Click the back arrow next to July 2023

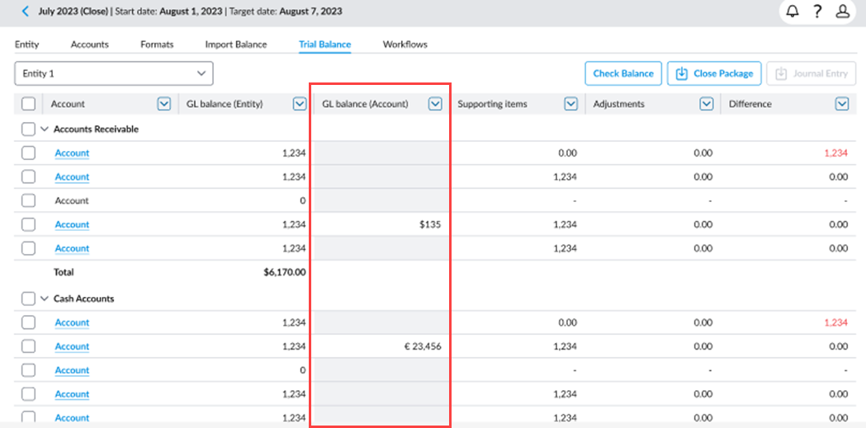pyautogui.click(x=25, y=12)
